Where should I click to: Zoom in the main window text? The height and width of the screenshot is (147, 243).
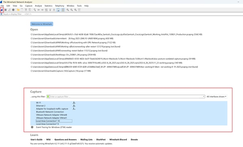[68, 10]
